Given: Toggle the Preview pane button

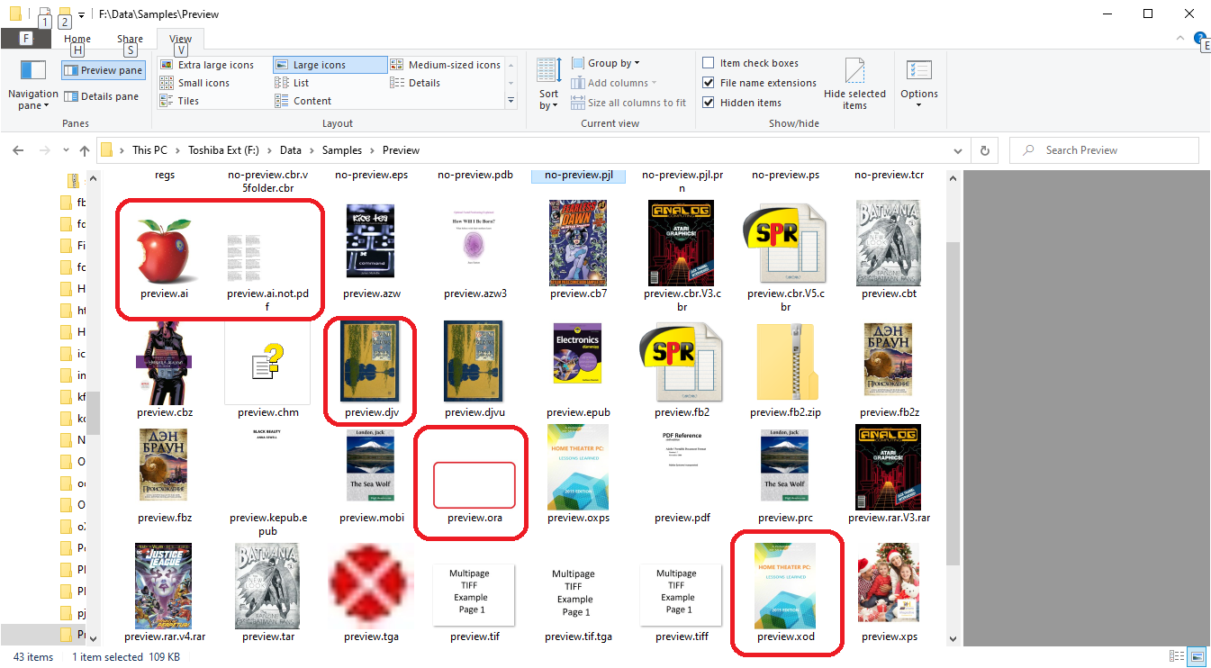Looking at the screenshot, I should click(102, 69).
